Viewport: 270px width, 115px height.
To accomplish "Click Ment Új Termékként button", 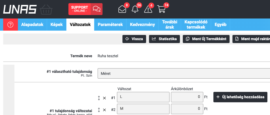I will [206, 39].
